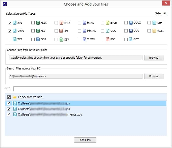This screenshot has height=148, width=172.
Task: Click the PPT presentation icon
Action: [61, 31]
